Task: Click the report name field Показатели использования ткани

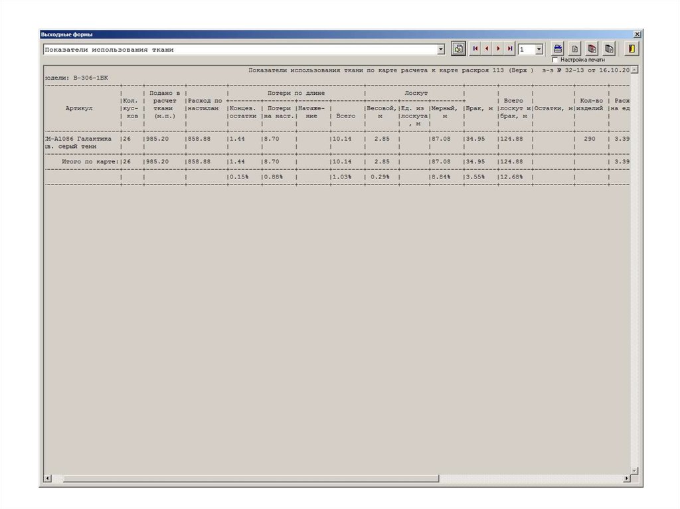Action: (239, 50)
